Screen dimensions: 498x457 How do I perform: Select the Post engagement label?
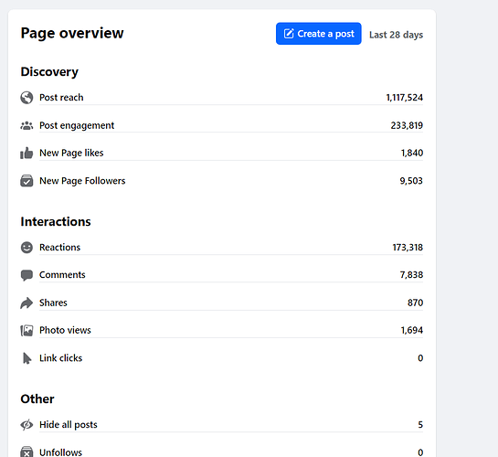pos(77,125)
